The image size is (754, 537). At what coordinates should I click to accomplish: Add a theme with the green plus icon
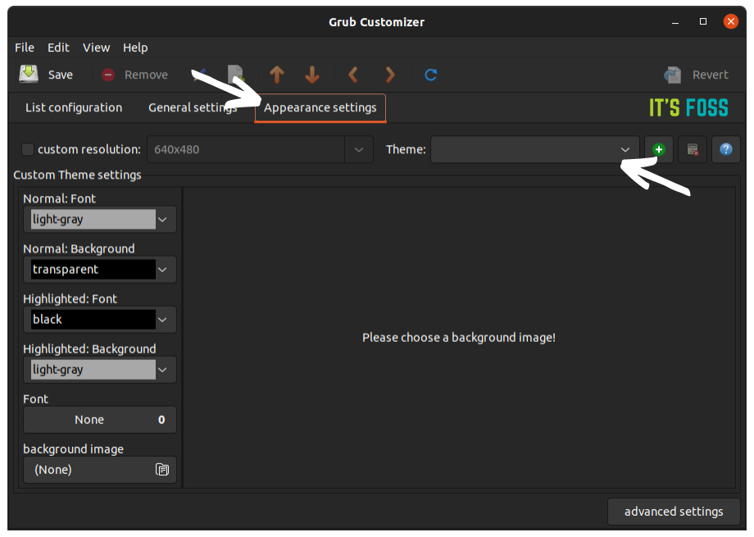coord(659,150)
